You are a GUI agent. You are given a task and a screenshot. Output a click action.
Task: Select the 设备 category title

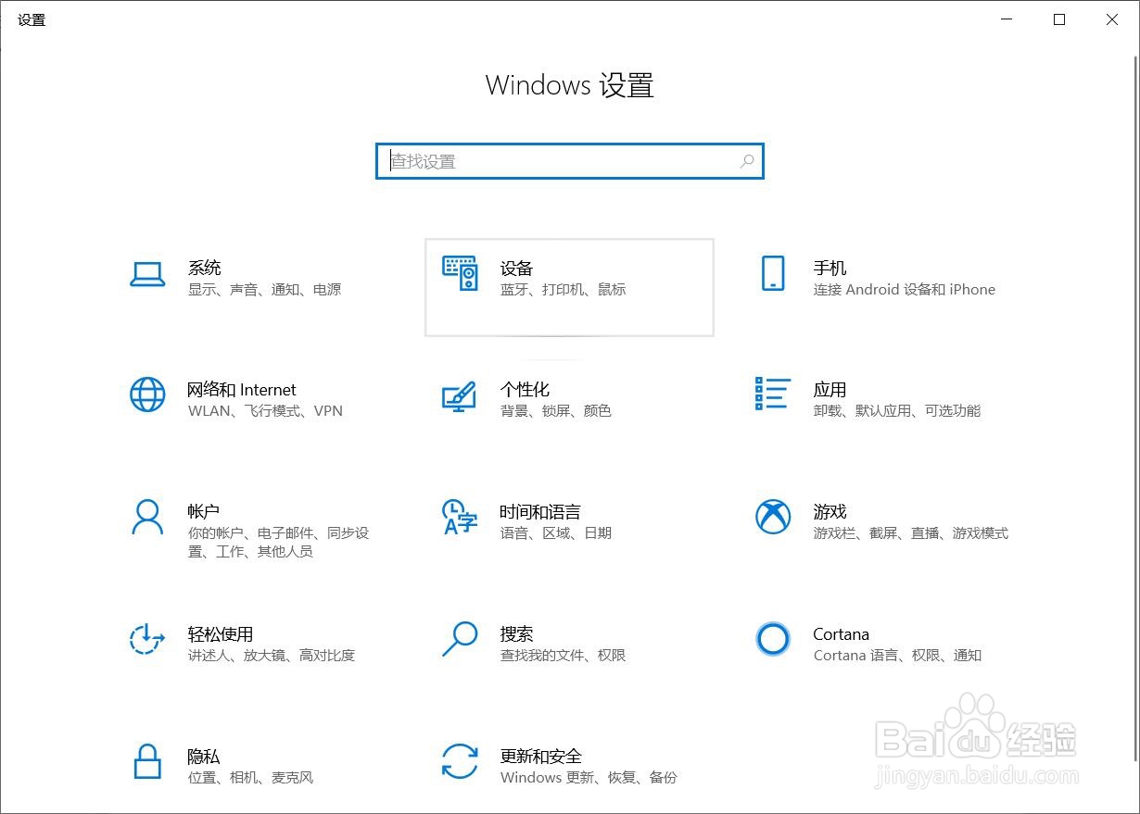[517, 268]
